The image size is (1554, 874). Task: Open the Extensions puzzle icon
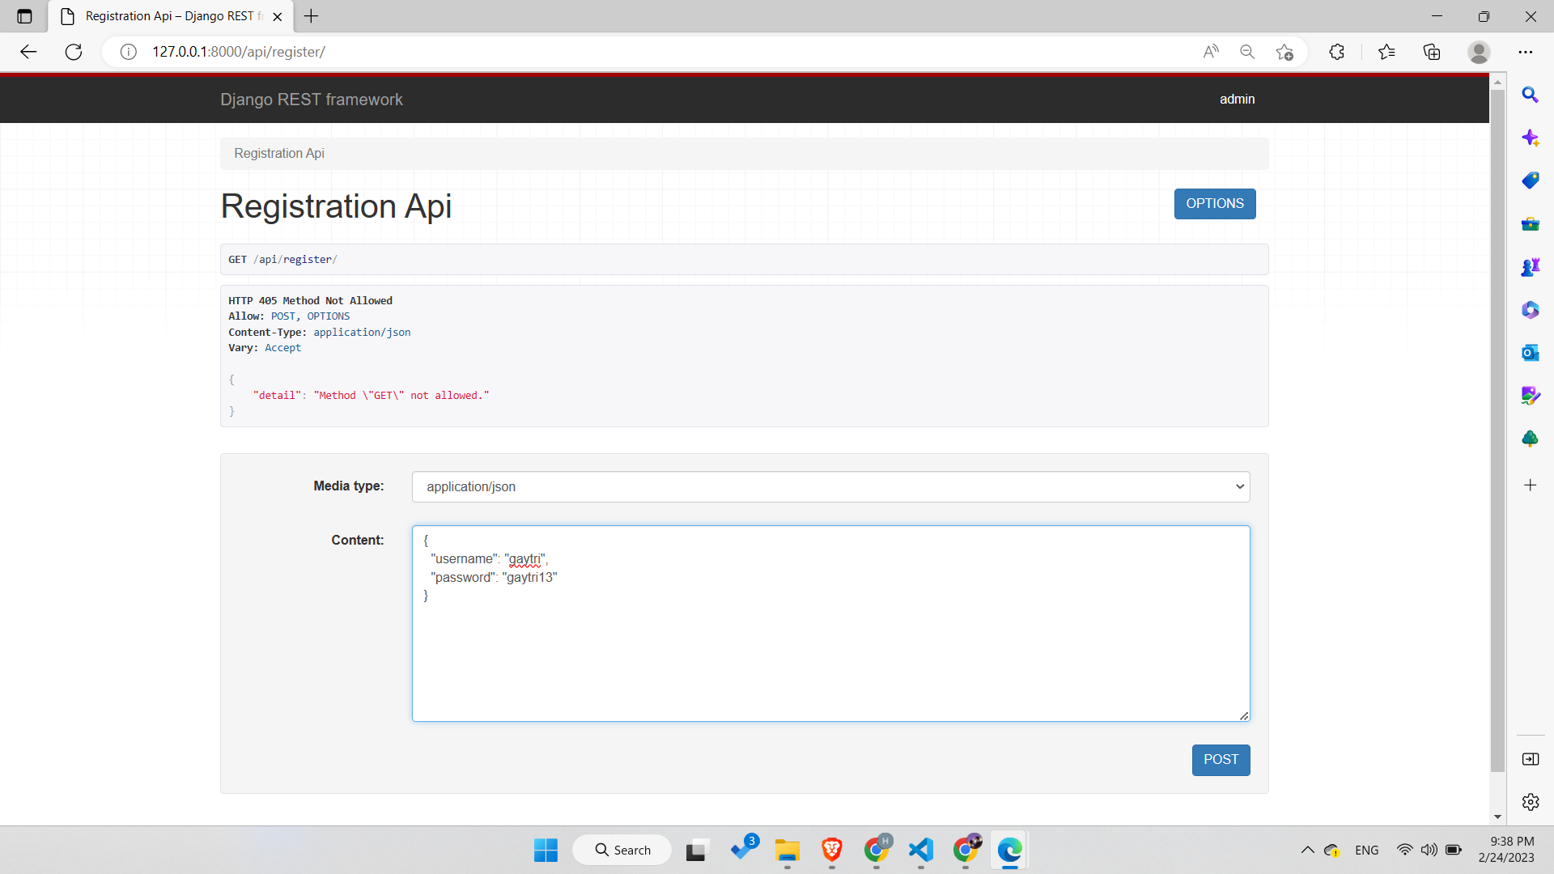coord(1336,52)
